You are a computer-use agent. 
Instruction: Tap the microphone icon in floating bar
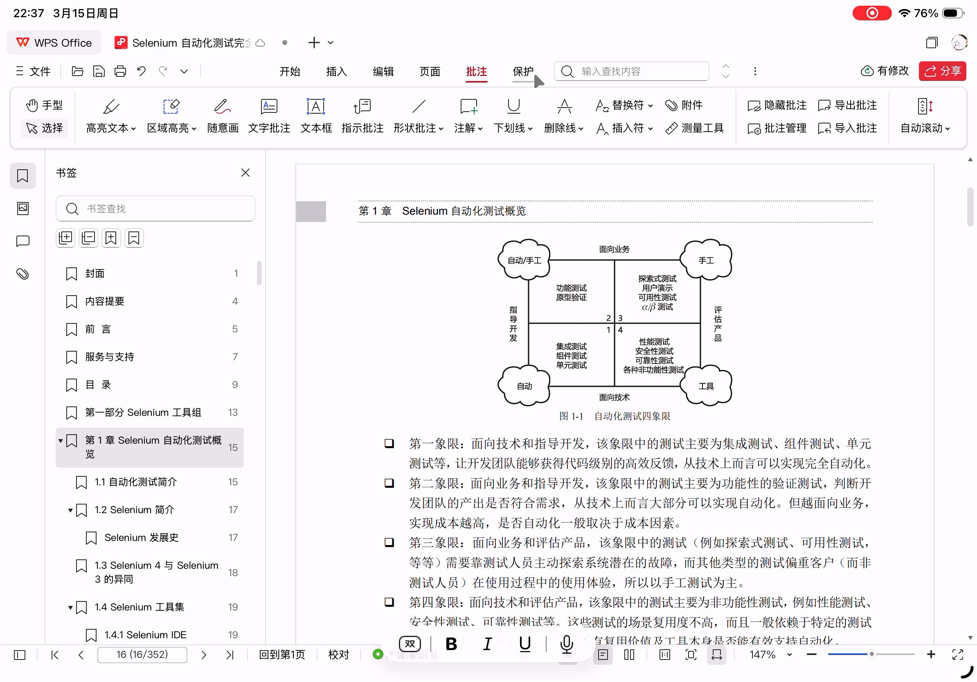[x=566, y=644]
